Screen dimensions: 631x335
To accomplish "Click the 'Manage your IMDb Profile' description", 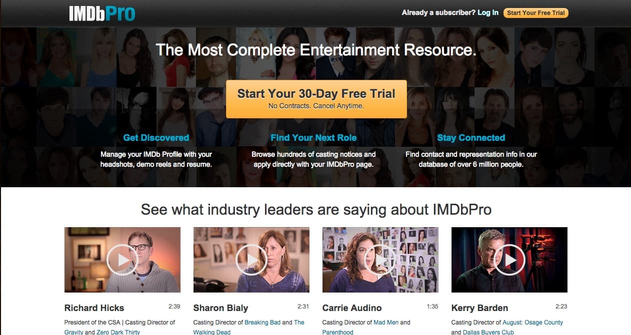I will click(x=156, y=159).
